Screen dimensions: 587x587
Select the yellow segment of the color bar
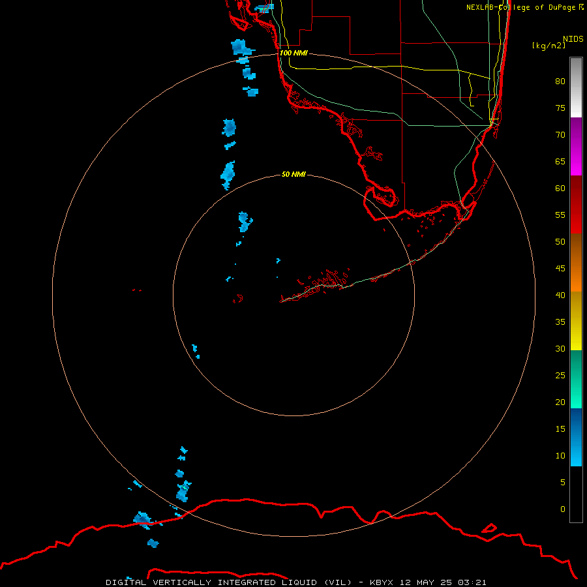[576, 321]
